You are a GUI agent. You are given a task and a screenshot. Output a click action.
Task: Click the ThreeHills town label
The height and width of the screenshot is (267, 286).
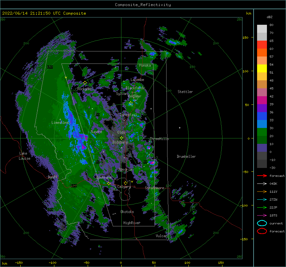[159, 139]
